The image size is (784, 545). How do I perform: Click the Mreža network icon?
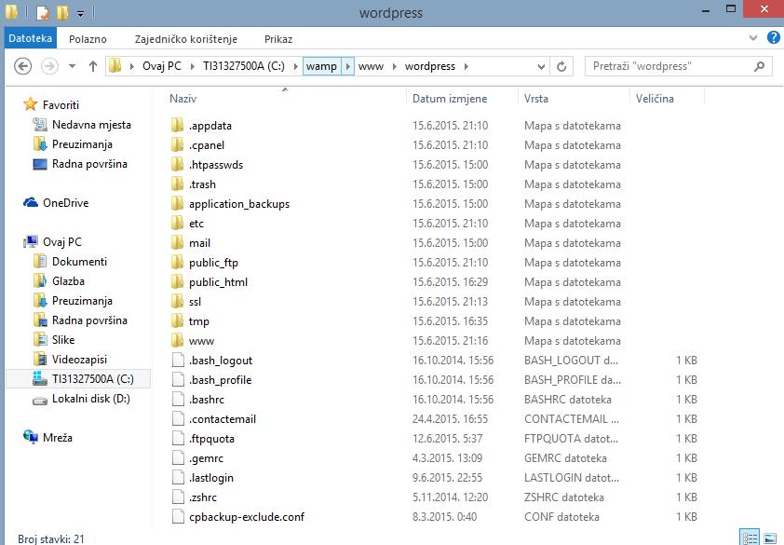click(x=31, y=437)
